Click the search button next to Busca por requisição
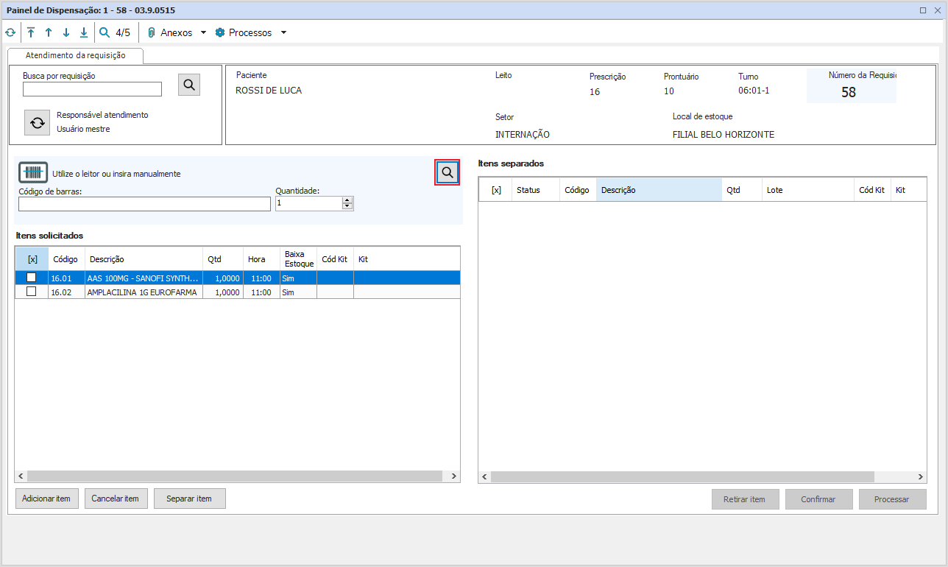This screenshot has height=567, width=948. point(189,85)
